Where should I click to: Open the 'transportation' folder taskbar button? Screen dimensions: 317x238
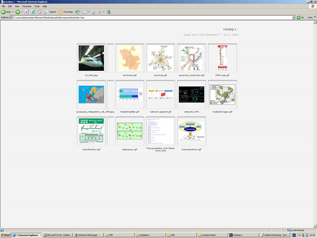[212, 235]
